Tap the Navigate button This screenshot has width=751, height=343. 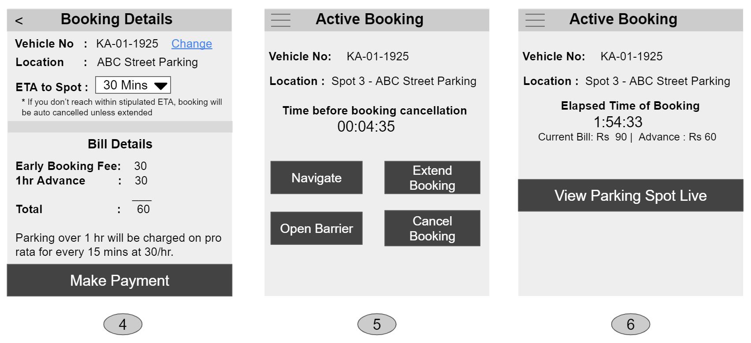[x=316, y=177]
